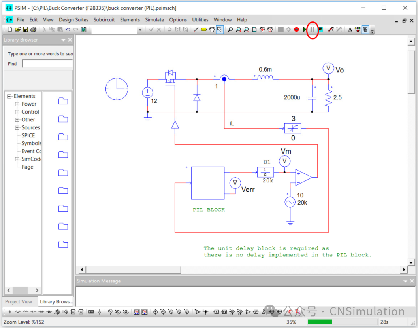Image resolution: width=418 pixels, height=328 pixels.
Task: Stop the simulation with the red stop icon
Action: tap(297, 29)
